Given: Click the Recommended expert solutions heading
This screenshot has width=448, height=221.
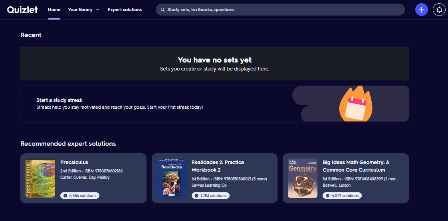Looking at the screenshot, I should pyautogui.click(x=68, y=143).
